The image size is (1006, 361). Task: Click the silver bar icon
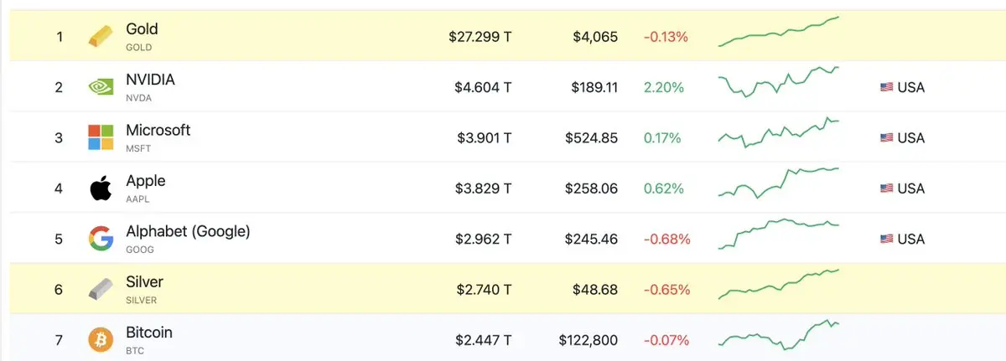(100, 290)
